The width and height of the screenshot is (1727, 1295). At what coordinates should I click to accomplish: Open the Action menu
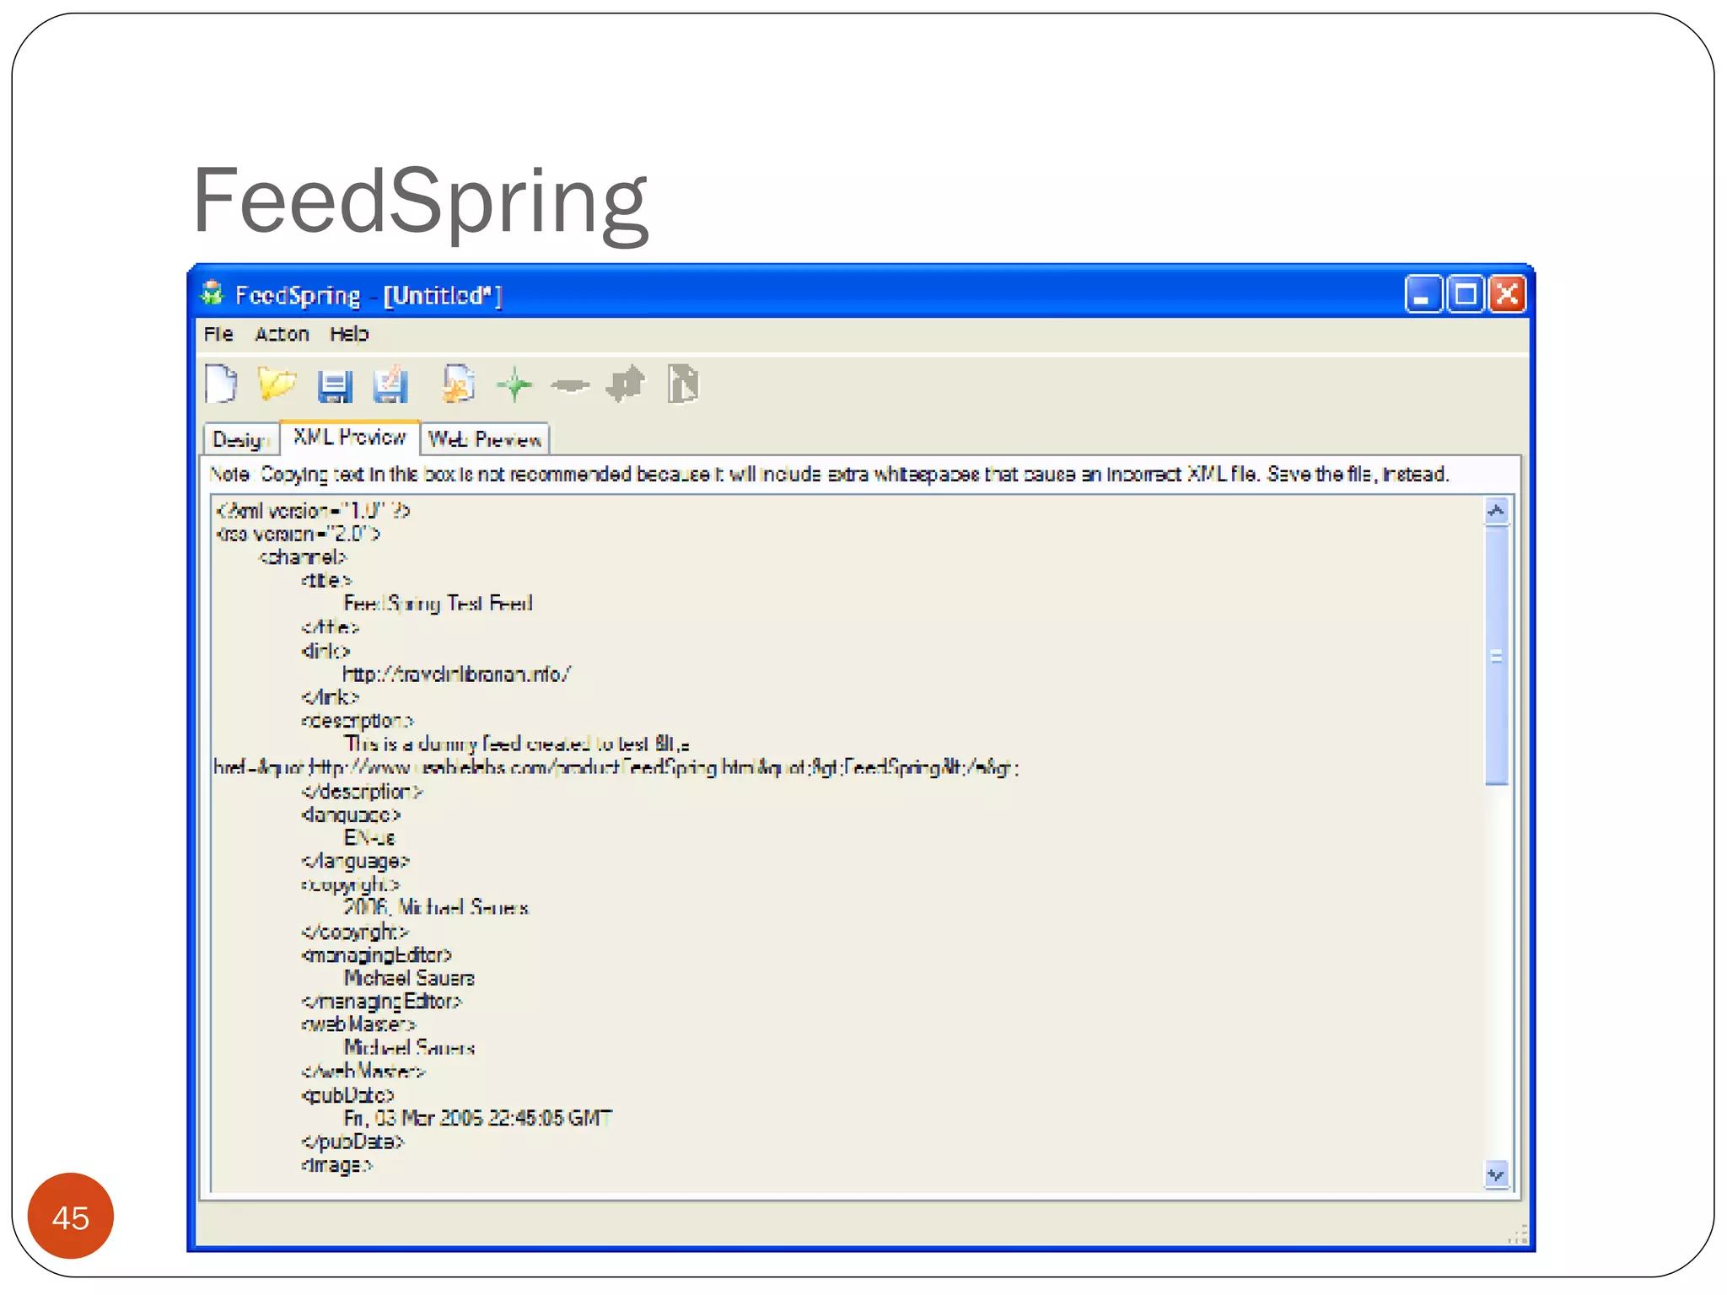(x=282, y=335)
